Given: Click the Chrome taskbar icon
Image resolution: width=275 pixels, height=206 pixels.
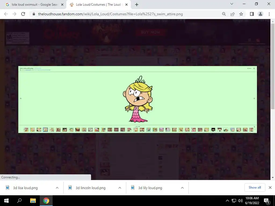Looking at the screenshot, I should point(46,201).
